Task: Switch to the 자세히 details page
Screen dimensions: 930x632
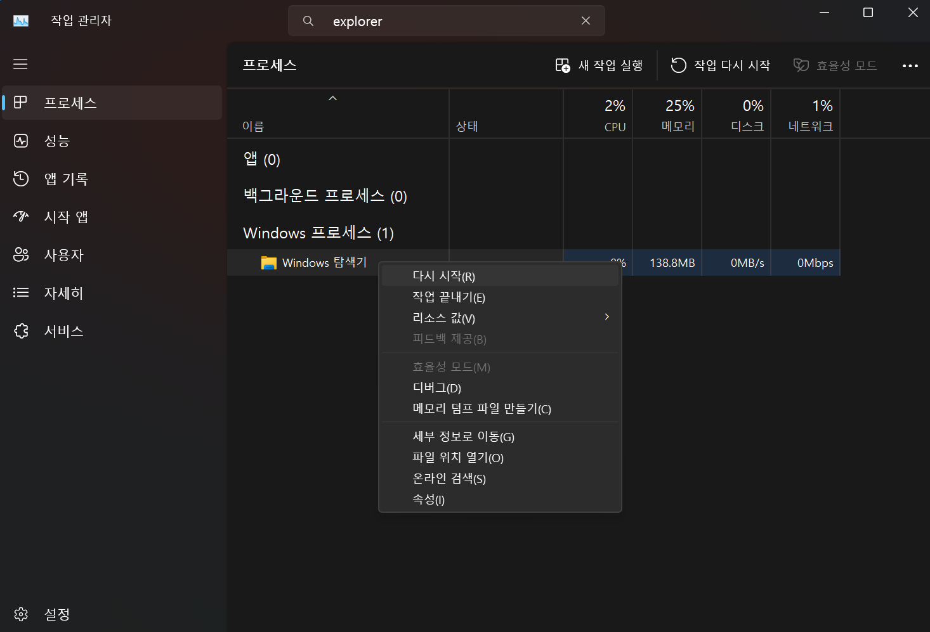Action: click(x=112, y=293)
